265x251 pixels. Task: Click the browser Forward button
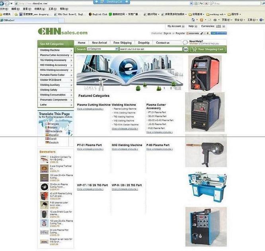[x=7, y=3]
